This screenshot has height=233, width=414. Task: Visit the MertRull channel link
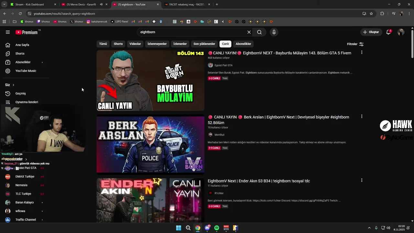pyautogui.click(x=219, y=135)
